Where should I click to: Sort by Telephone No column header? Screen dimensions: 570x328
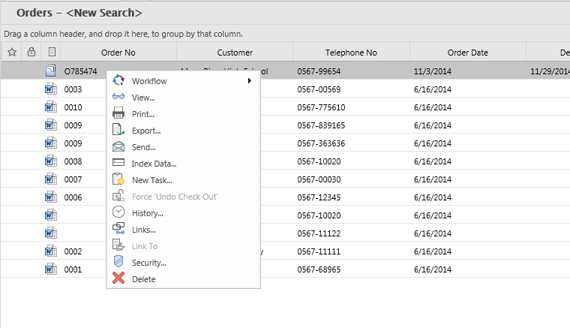351,53
